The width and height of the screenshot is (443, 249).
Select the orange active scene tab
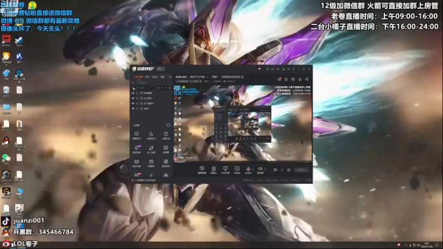coord(139,77)
